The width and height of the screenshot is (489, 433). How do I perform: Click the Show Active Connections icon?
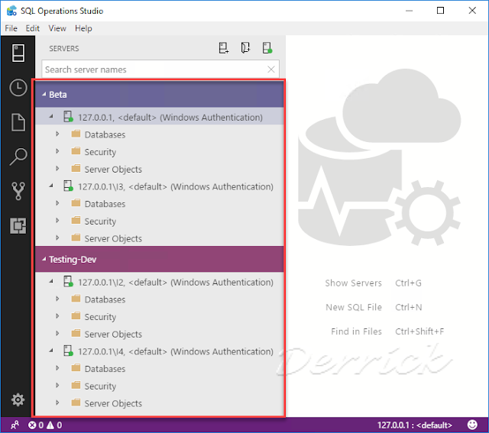(267, 48)
